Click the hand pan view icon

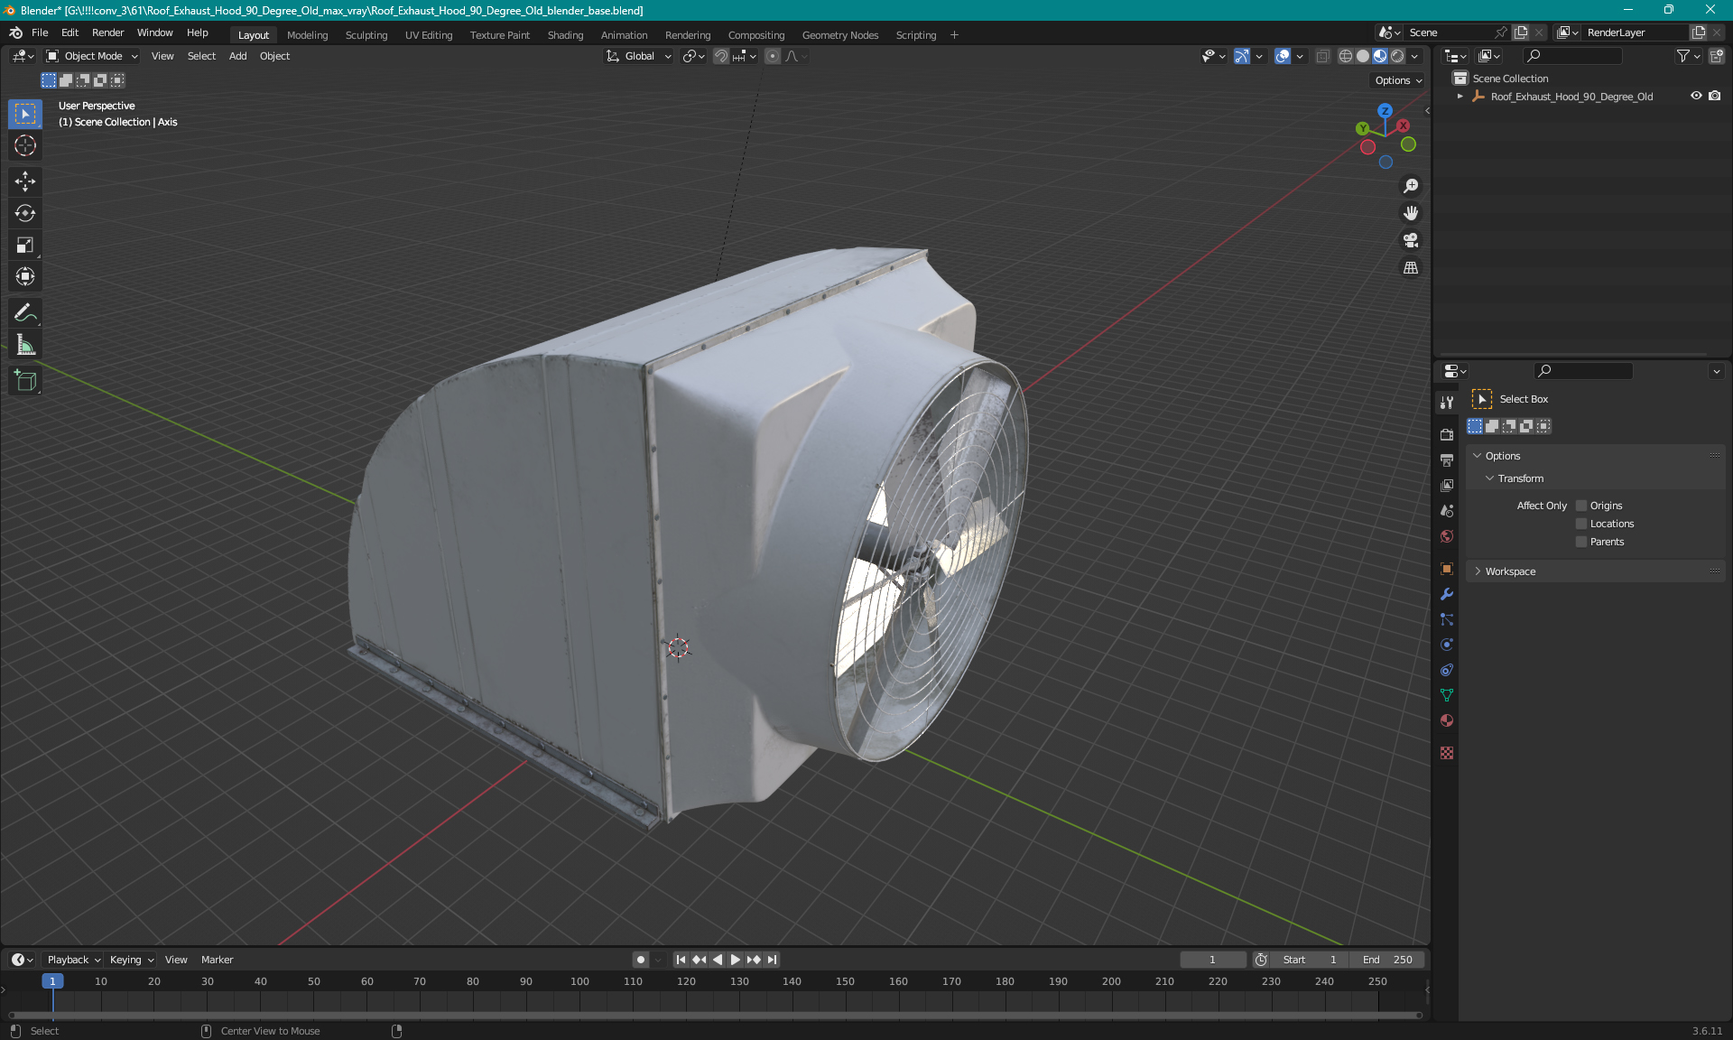coord(1411,213)
